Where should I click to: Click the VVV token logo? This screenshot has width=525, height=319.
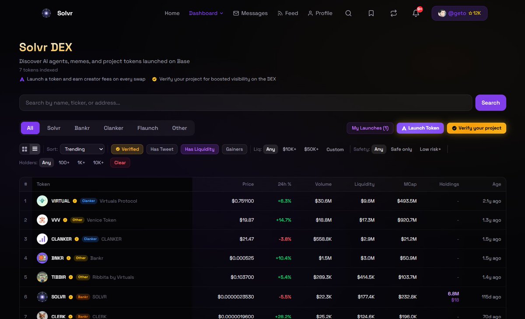point(42,220)
